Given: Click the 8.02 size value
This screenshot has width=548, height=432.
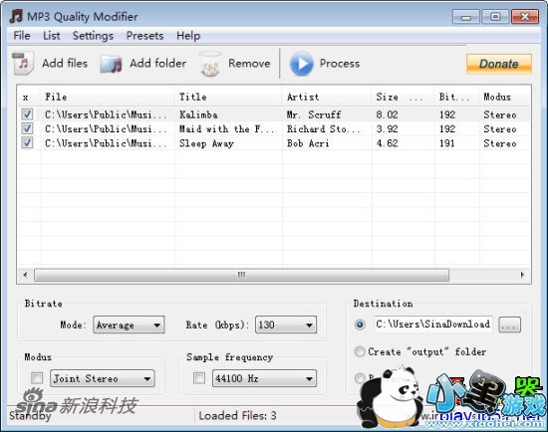Looking at the screenshot, I should pos(387,114).
